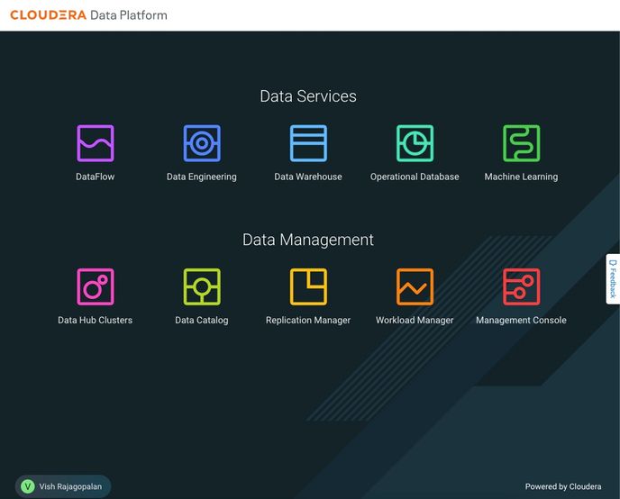Click the DataFlow text label
Screen dimensions: 620x499
pyautogui.click(x=96, y=177)
